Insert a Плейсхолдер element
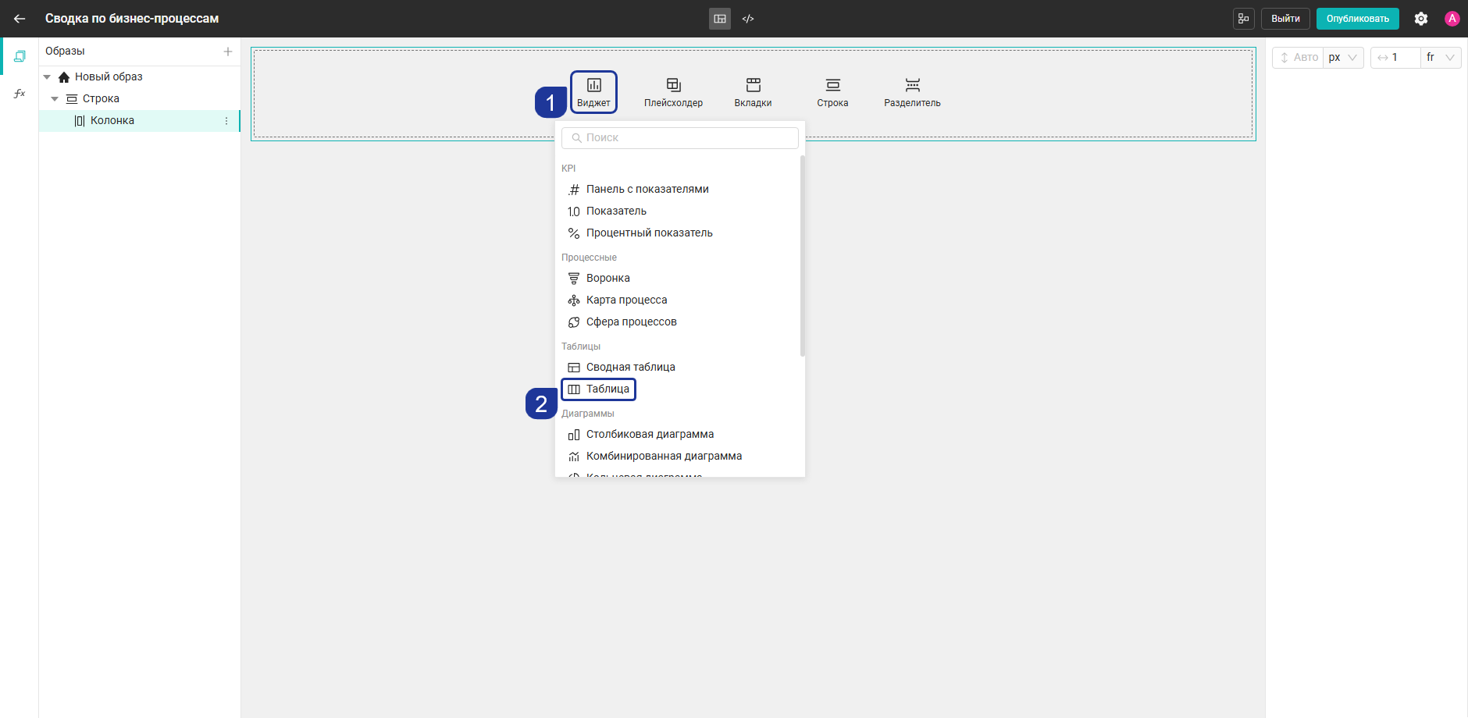This screenshot has height=718, width=1468. (x=673, y=92)
